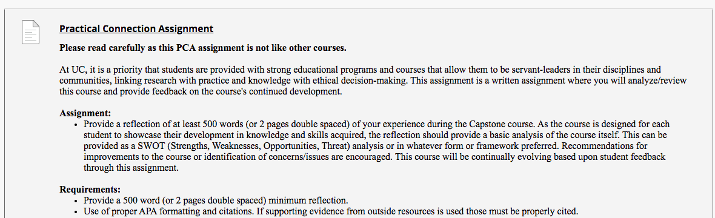
Task: Click the document icon beside the assignment title
Action: [x=30, y=32]
